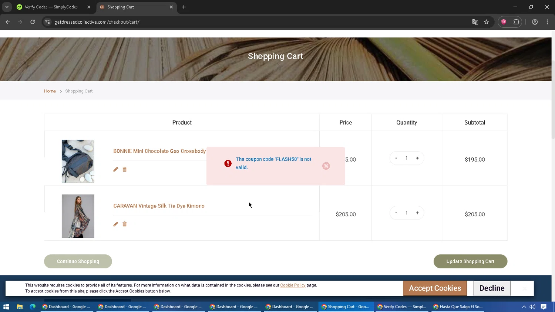Viewport: 555px width, 312px height.
Task: Dismiss the invalid coupon error message
Action: click(326, 166)
